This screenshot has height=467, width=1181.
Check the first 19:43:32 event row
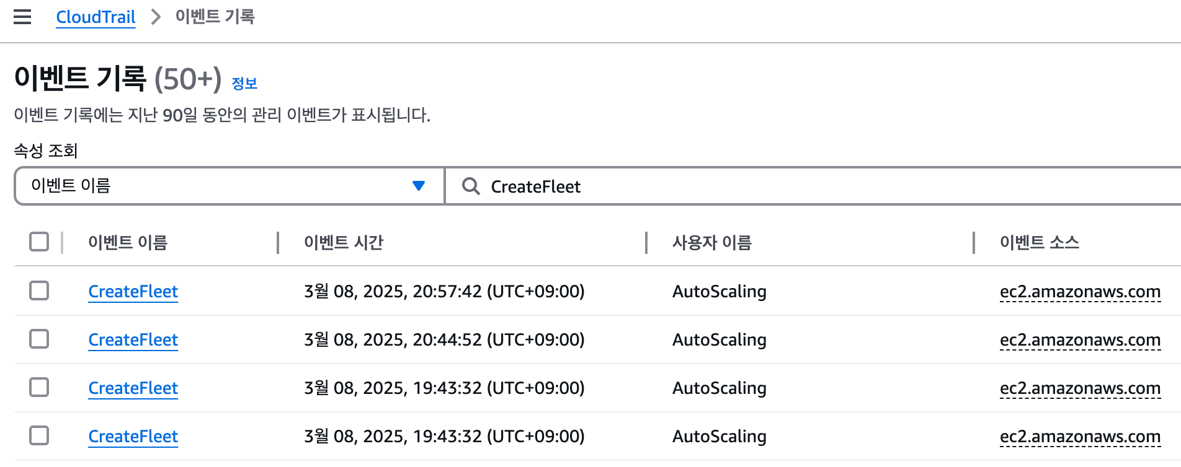tap(39, 387)
